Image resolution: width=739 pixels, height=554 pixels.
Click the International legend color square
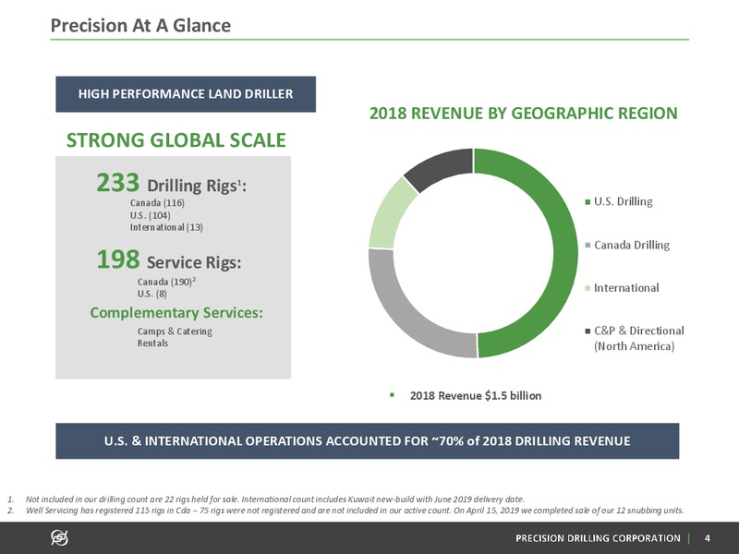click(588, 288)
